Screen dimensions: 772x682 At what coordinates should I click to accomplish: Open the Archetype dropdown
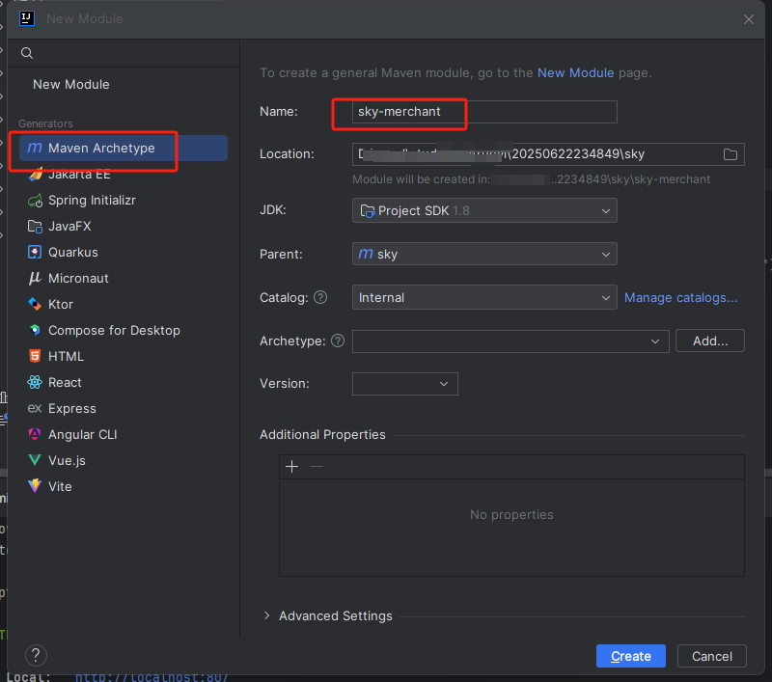coord(510,341)
